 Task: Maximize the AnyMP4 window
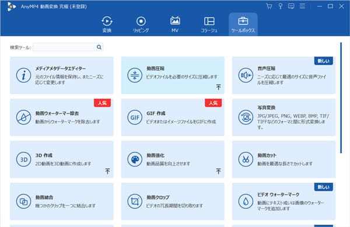click(x=330, y=6)
